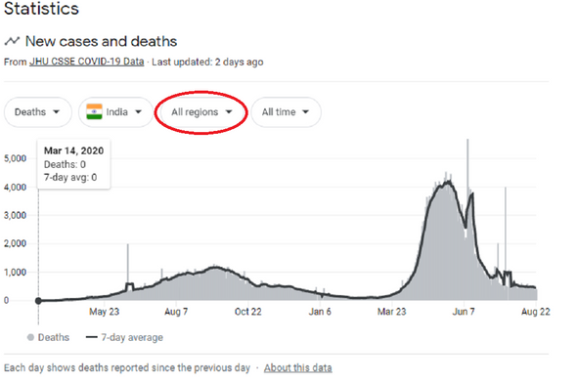Click the trend line icon beside New cases and deaths
577x384 pixels.
click(12, 41)
